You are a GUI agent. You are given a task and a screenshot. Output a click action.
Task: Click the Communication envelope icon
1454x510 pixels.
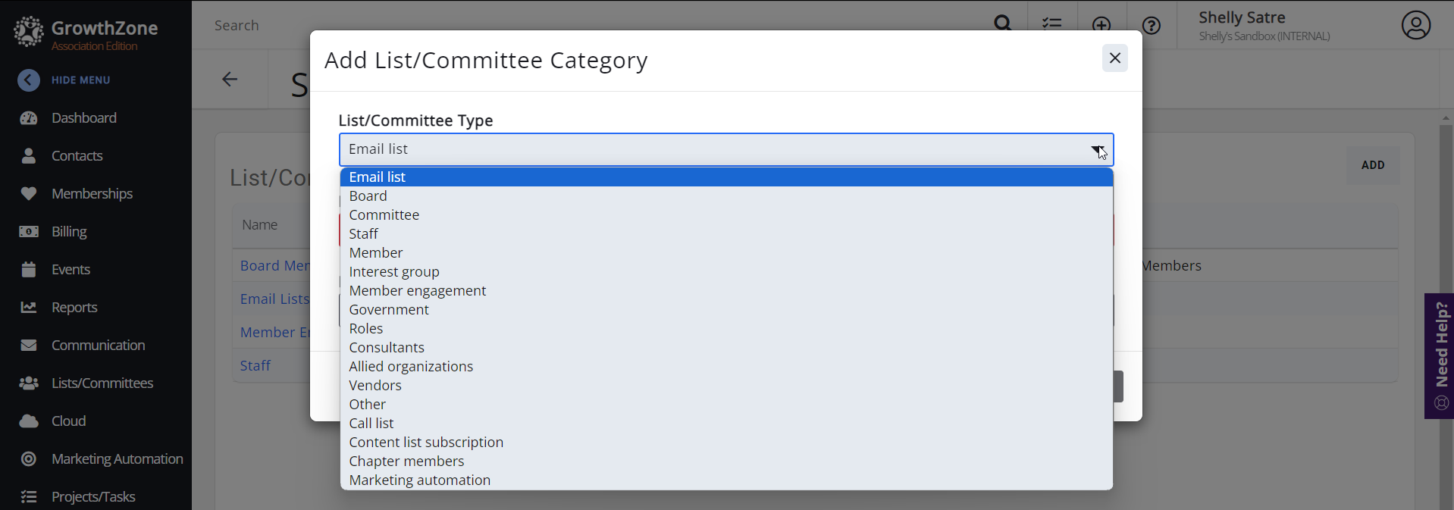[x=29, y=346]
